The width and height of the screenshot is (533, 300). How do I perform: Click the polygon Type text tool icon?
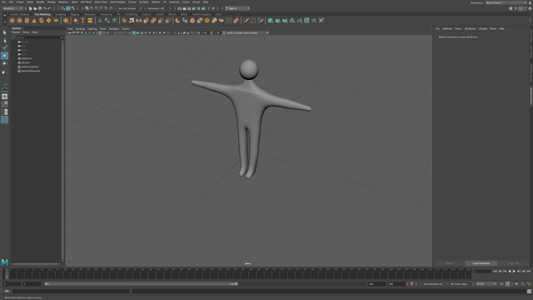pyautogui.click(x=82, y=21)
